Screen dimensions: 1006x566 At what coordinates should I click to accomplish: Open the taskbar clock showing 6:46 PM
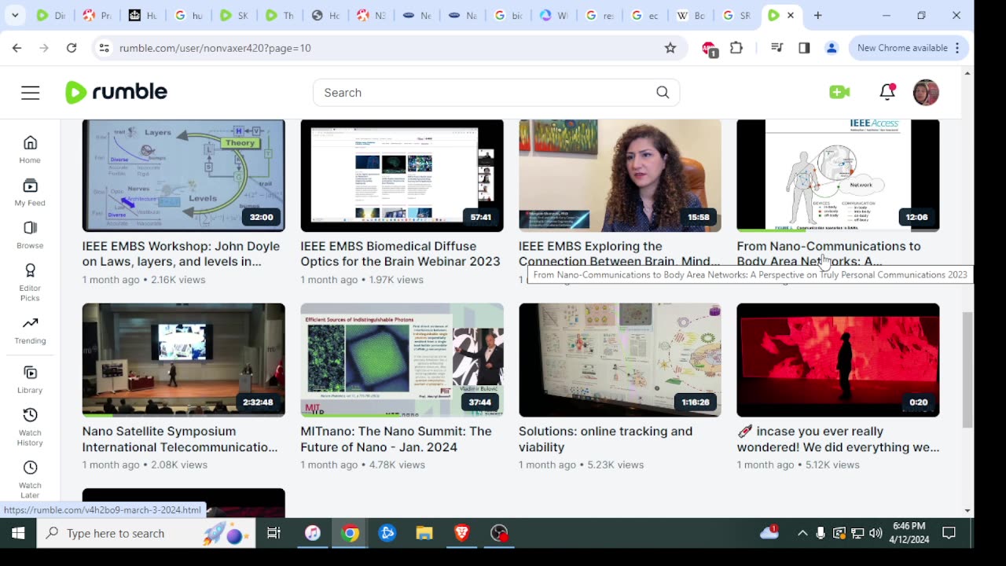tap(909, 533)
